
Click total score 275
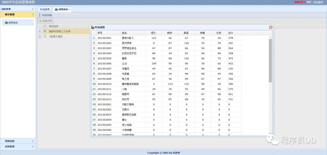click(231, 89)
